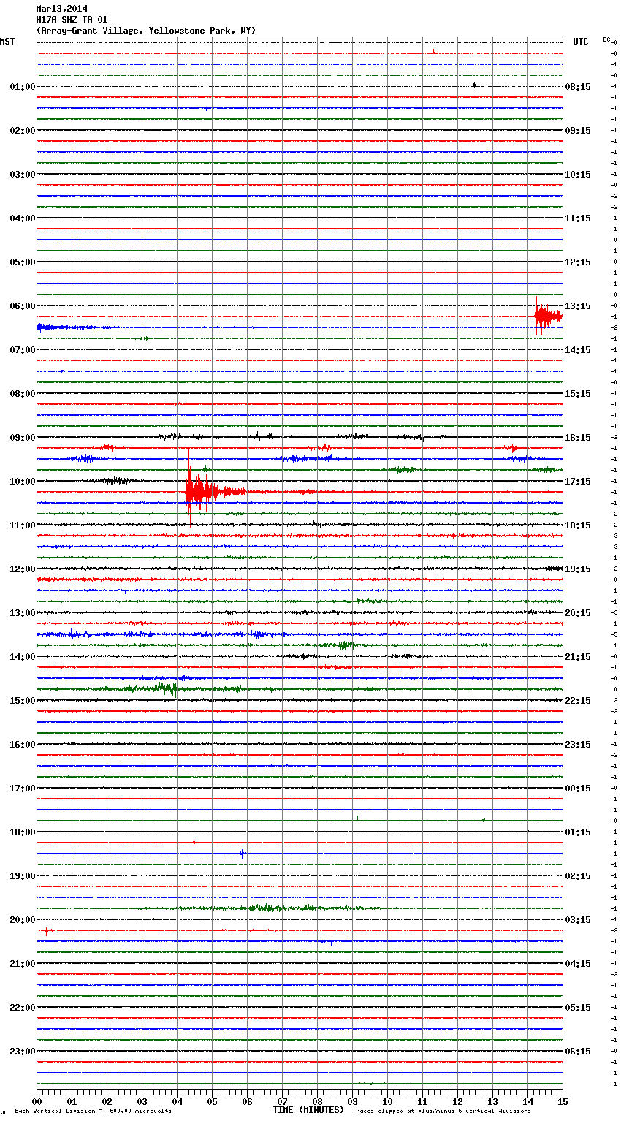Image resolution: width=621 pixels, height=1121 pixels.
Task: Click the 16:15 UTC row label
Action: tap(578, 438)
